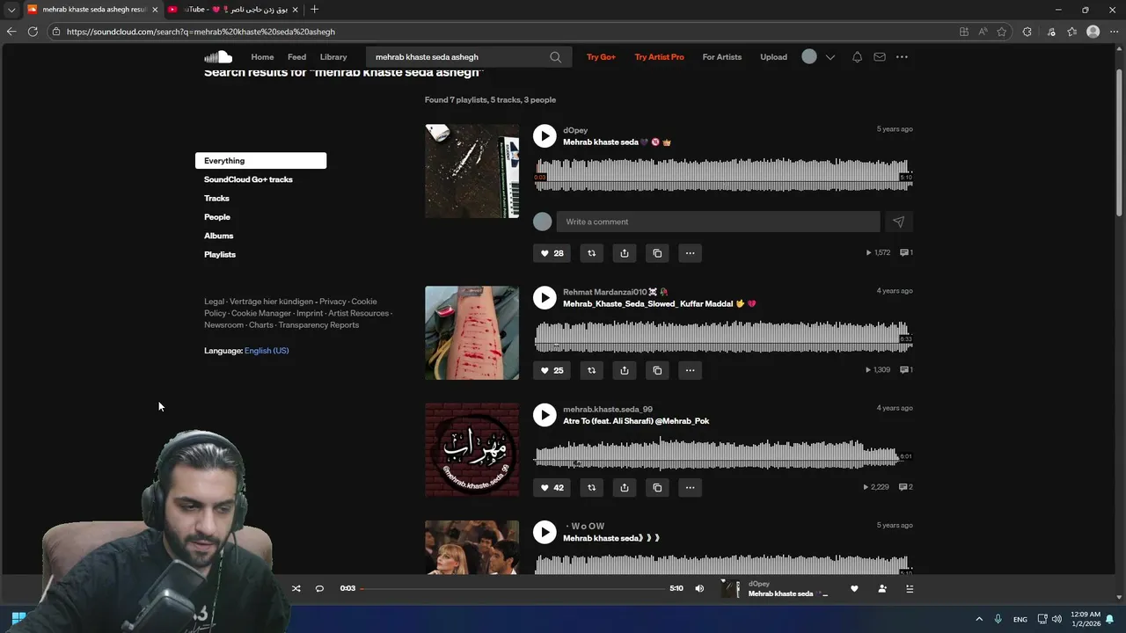This screenshot has height=633, width=1126.
Task: Open the Next up queue
Action: coord(910,589)
